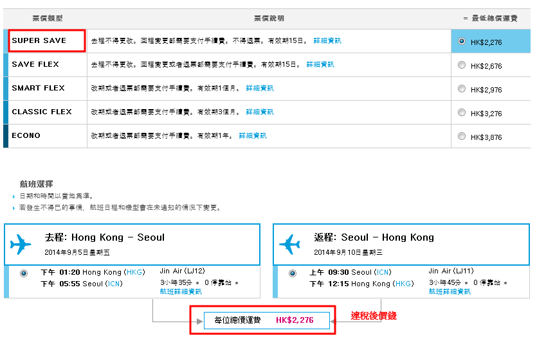Screen dimensions: 537x344
Task: Choose the SMART FLEX HK$2,976 fare
Action: tap(461, 89)
